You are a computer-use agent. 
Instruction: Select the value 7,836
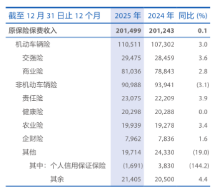(166, 139)
